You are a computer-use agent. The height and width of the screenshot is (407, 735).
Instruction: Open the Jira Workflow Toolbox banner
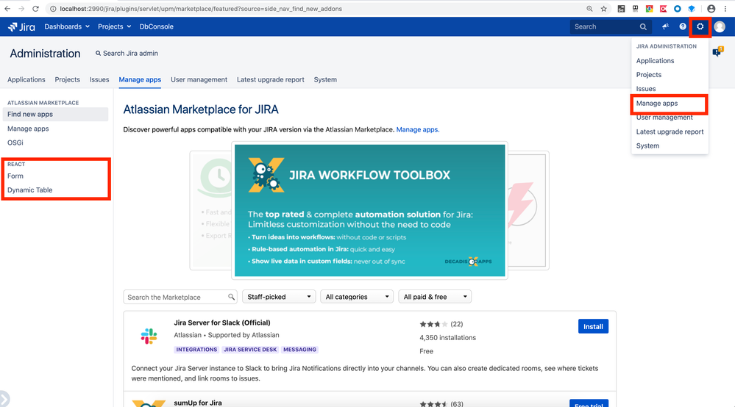point(370,211)
